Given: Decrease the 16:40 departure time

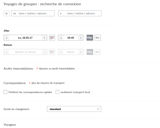Looking at the screenshot, I should point(61,38).
